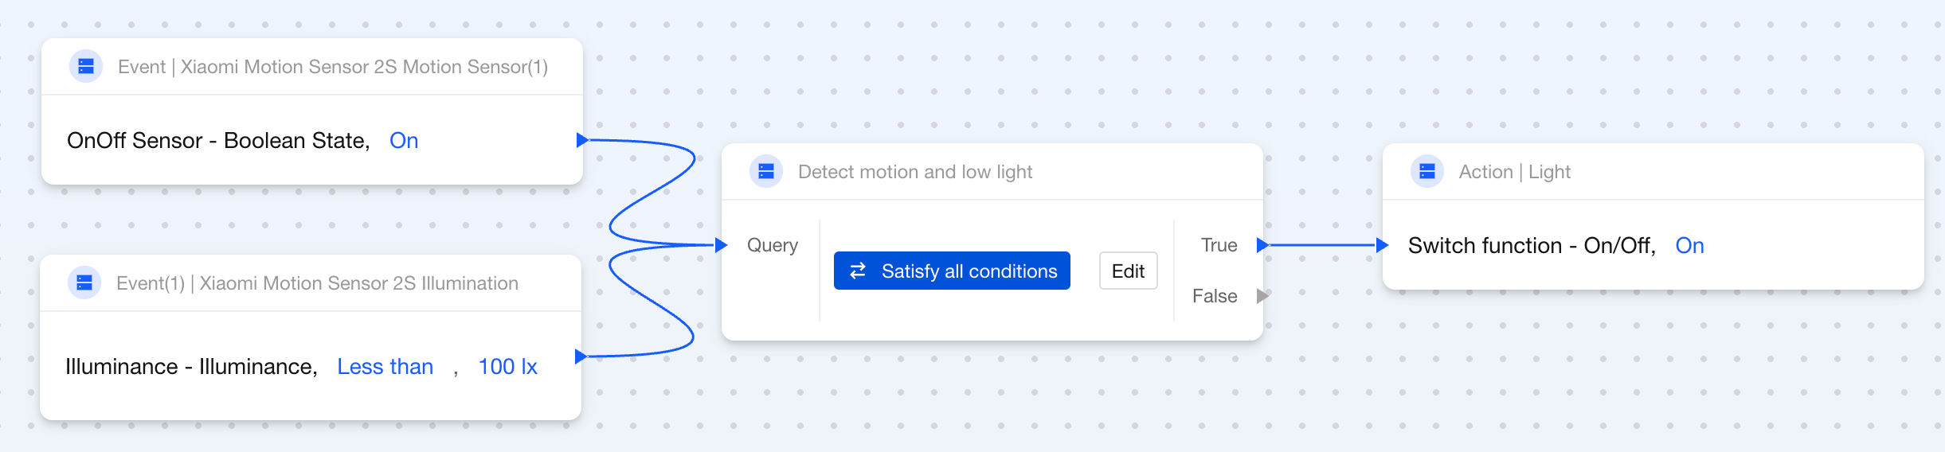Click the Detect motion and low light icon
This screenshot has height=452, width=1945.
766,172
